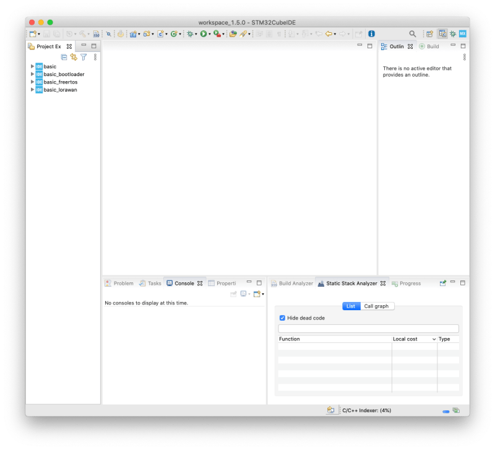The width and height of the screenshot is (495, 450).
Task: Click the search magnifier toolbar icon beside 010
Action: coord(109,34)
